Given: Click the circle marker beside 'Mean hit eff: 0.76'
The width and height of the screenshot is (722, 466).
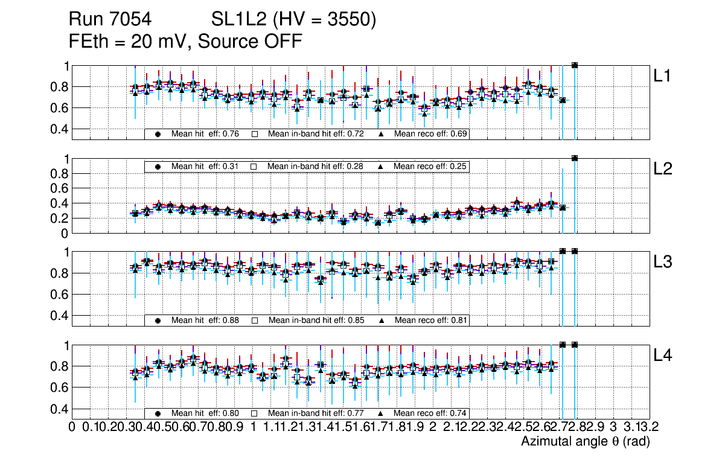Looking at the screenshot, I should (x=158, y=134).
